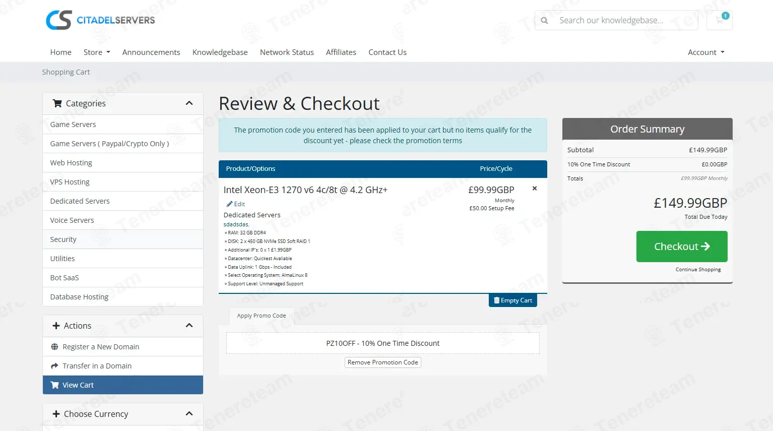Open the shopping cart icon in header

pos(720,20)
